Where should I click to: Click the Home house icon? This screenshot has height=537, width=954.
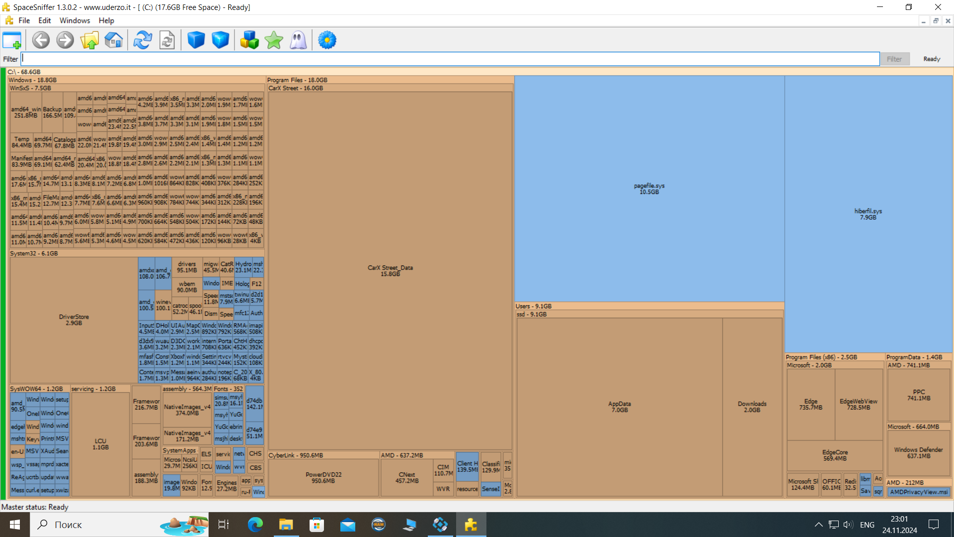click(x=114, y=40)
